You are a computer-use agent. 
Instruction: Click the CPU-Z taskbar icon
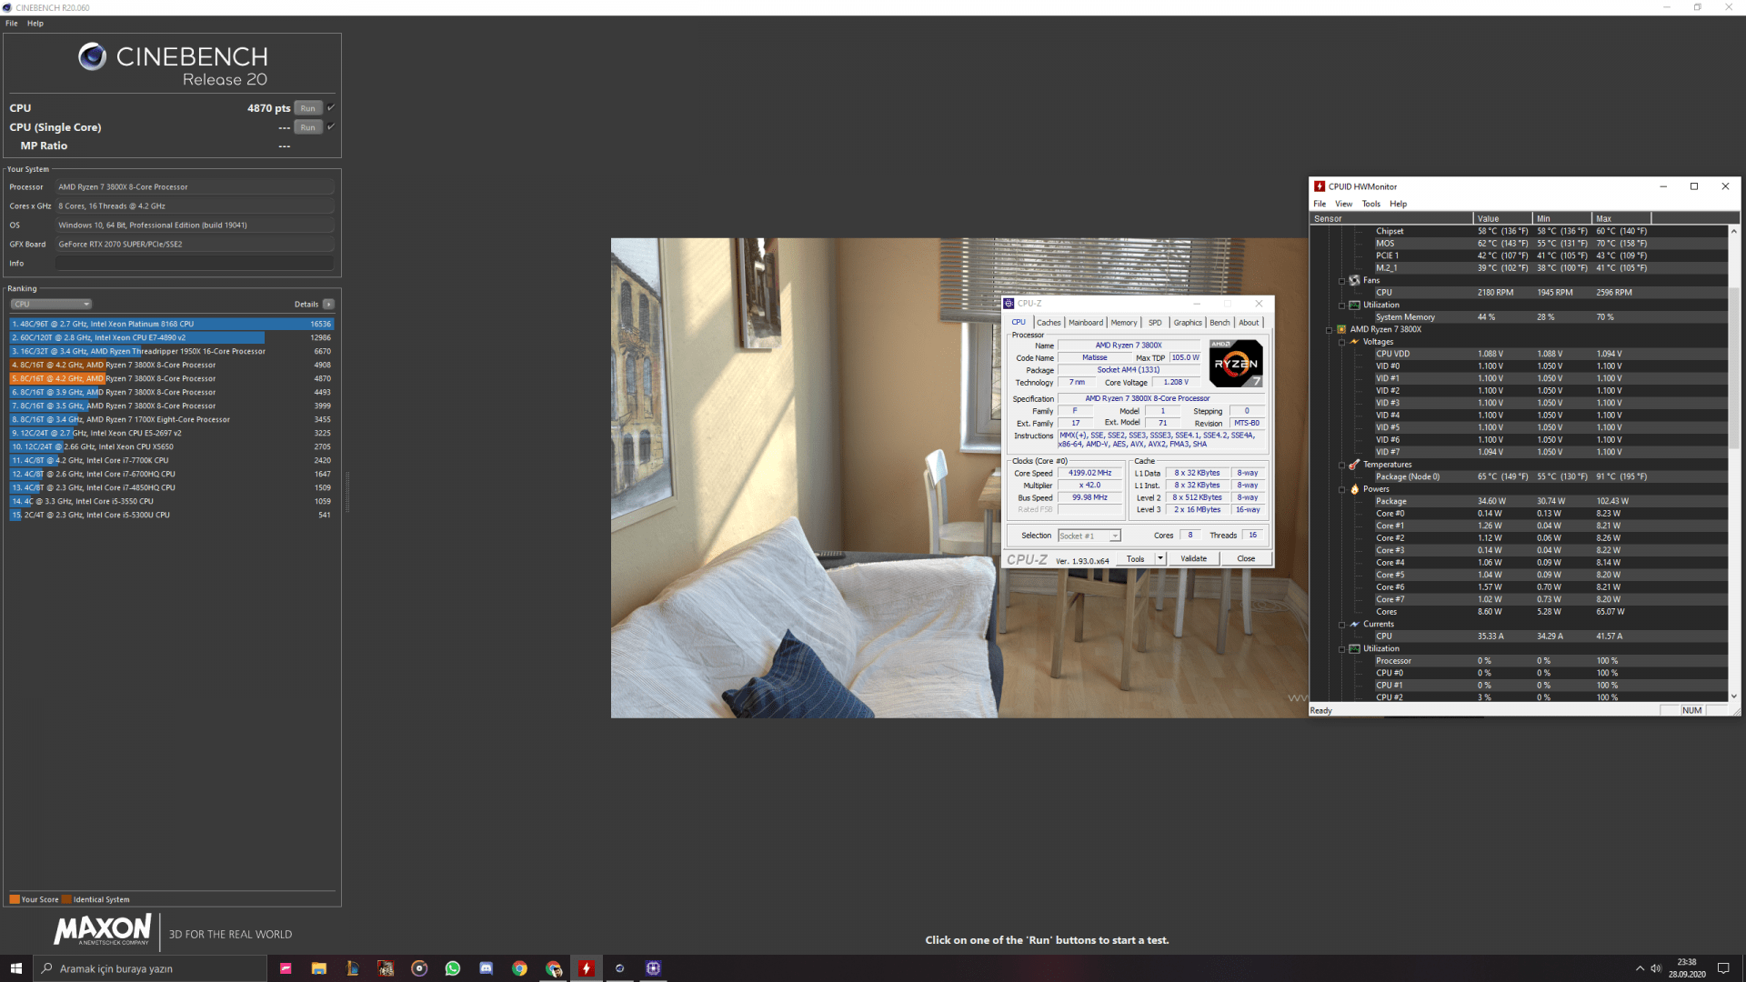click(653, 968)
